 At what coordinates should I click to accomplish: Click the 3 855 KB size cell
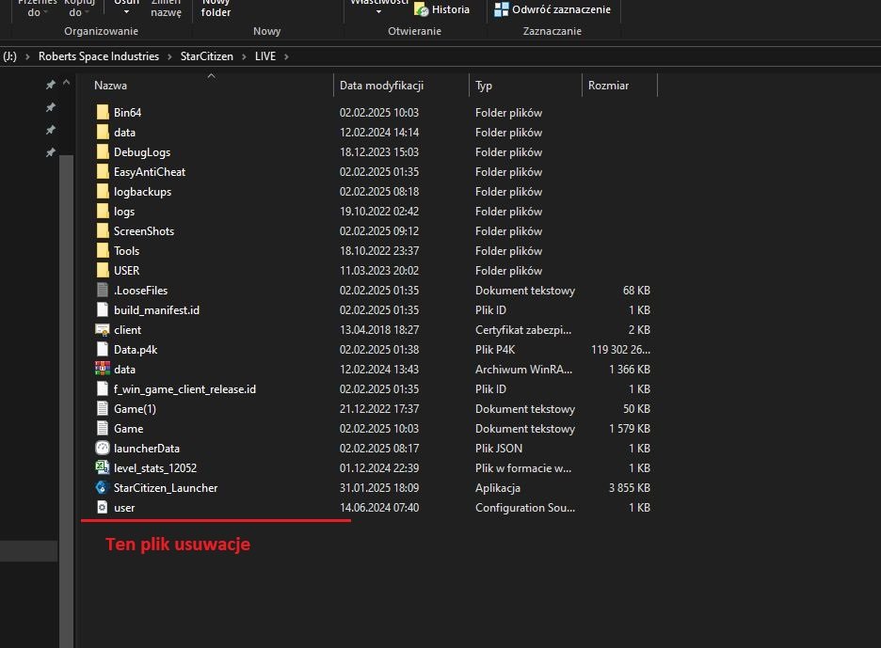click(x=630, y=487)
